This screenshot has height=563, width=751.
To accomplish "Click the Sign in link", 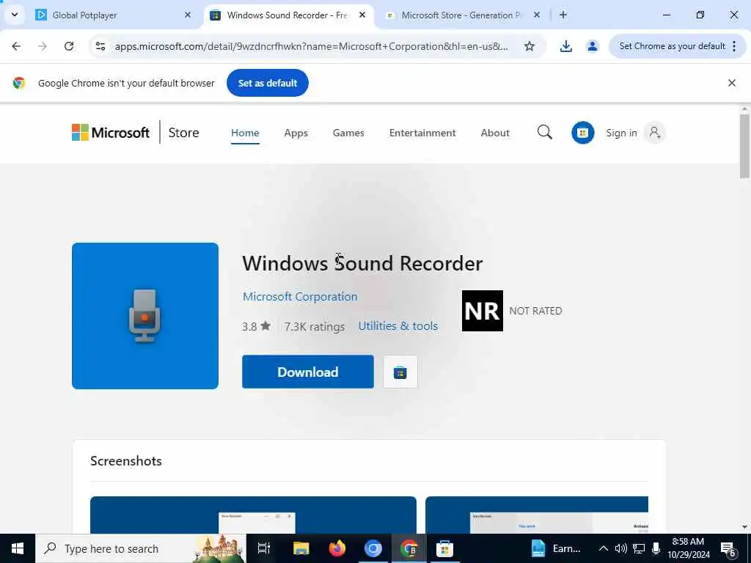I will point(621,133).
